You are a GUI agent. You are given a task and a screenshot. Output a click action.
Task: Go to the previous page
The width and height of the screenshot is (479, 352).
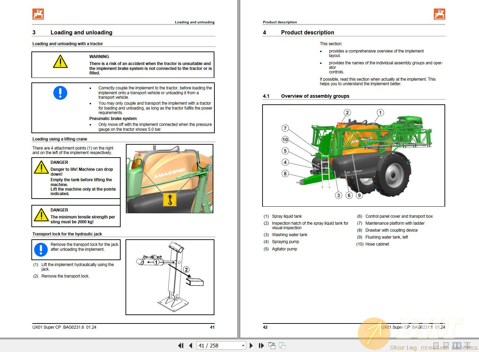190,346
